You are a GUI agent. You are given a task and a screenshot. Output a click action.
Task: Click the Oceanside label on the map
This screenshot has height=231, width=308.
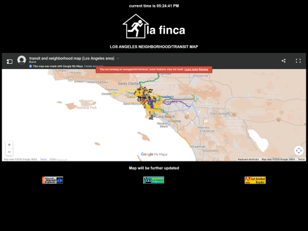198,147
